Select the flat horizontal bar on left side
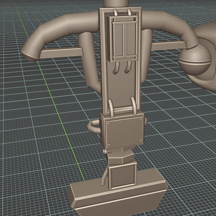Screen dimensions: 216x216 point(61,52)
